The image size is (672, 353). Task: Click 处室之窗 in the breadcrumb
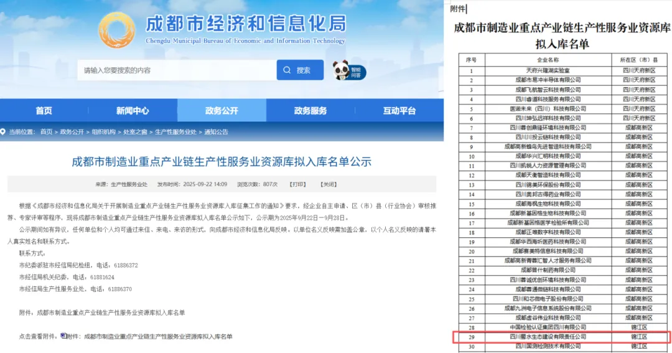tap(135, 132)
